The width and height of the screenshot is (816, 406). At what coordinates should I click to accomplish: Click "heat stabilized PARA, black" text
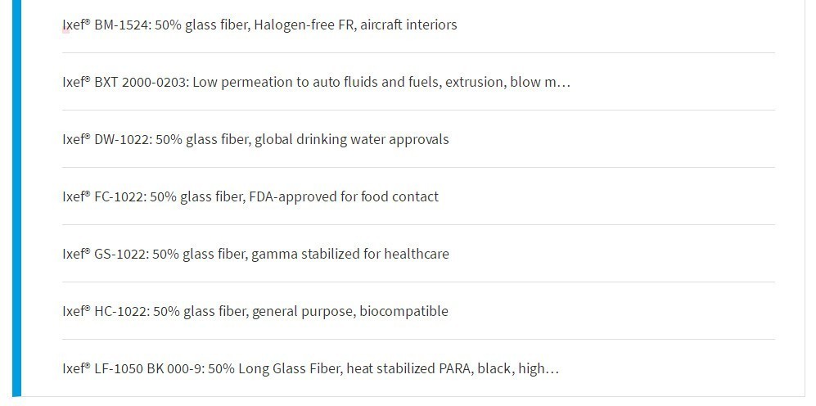point(431,368)
